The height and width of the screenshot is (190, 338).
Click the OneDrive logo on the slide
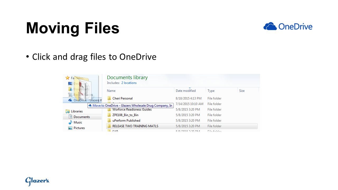pyautogui.click(x=288, y=26)
